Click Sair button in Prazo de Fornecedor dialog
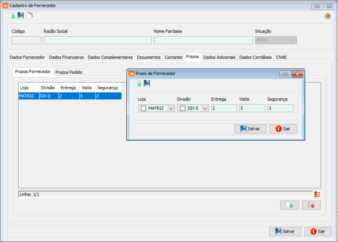 point(283,129)
